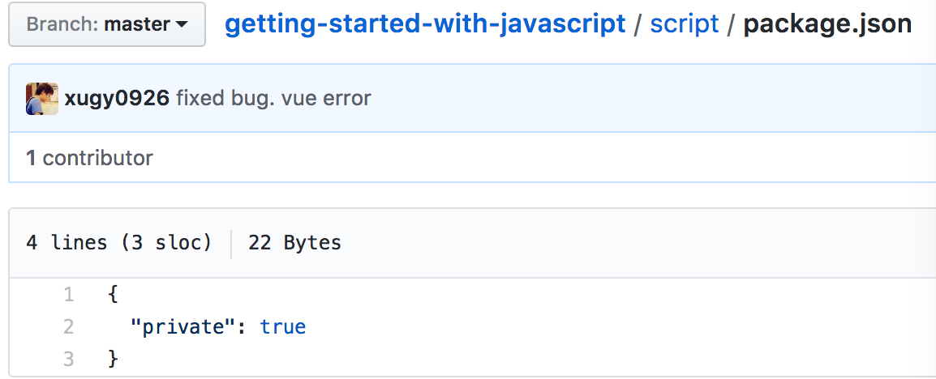Show the 1 contributor list
This screenshot has width=936, height=379.
pyautogui.click(x=89, y=158)
